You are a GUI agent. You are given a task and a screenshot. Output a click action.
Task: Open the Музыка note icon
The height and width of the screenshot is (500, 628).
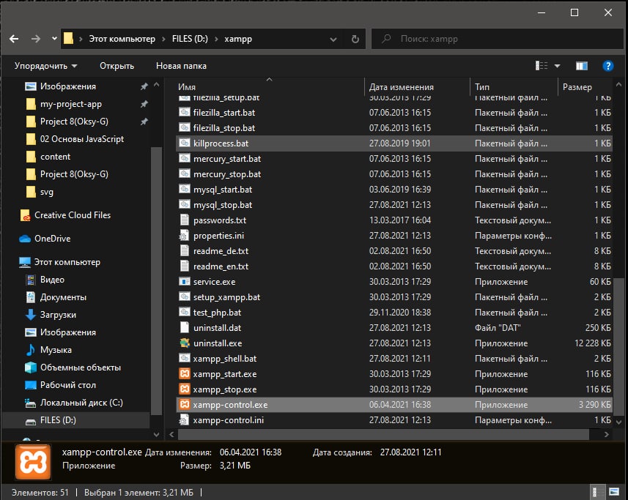pyautogui.click(x=31, y=350)
